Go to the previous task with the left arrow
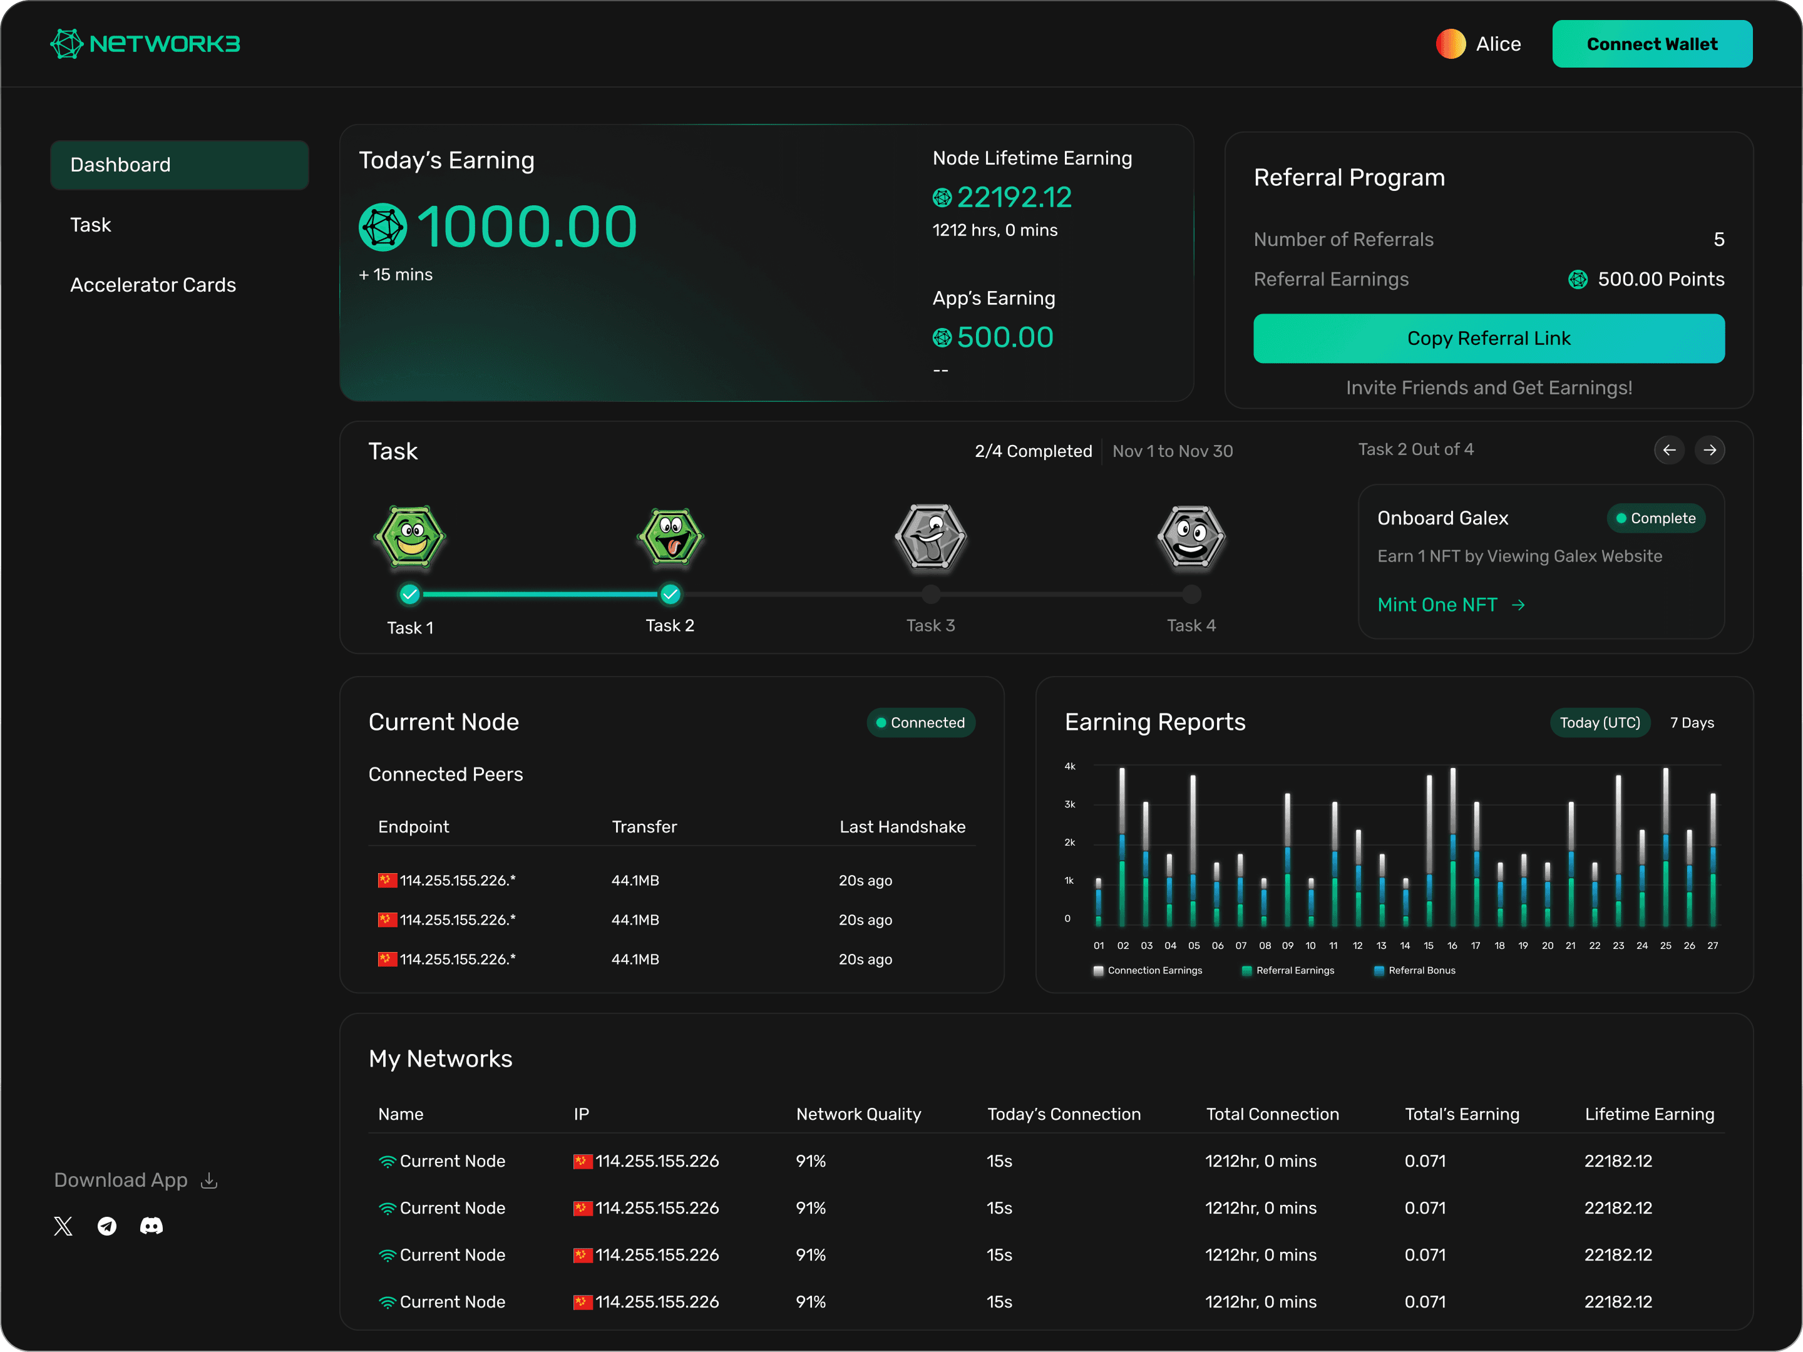The height and width of the screenshot is (1352, 1803). point(1668,450)
